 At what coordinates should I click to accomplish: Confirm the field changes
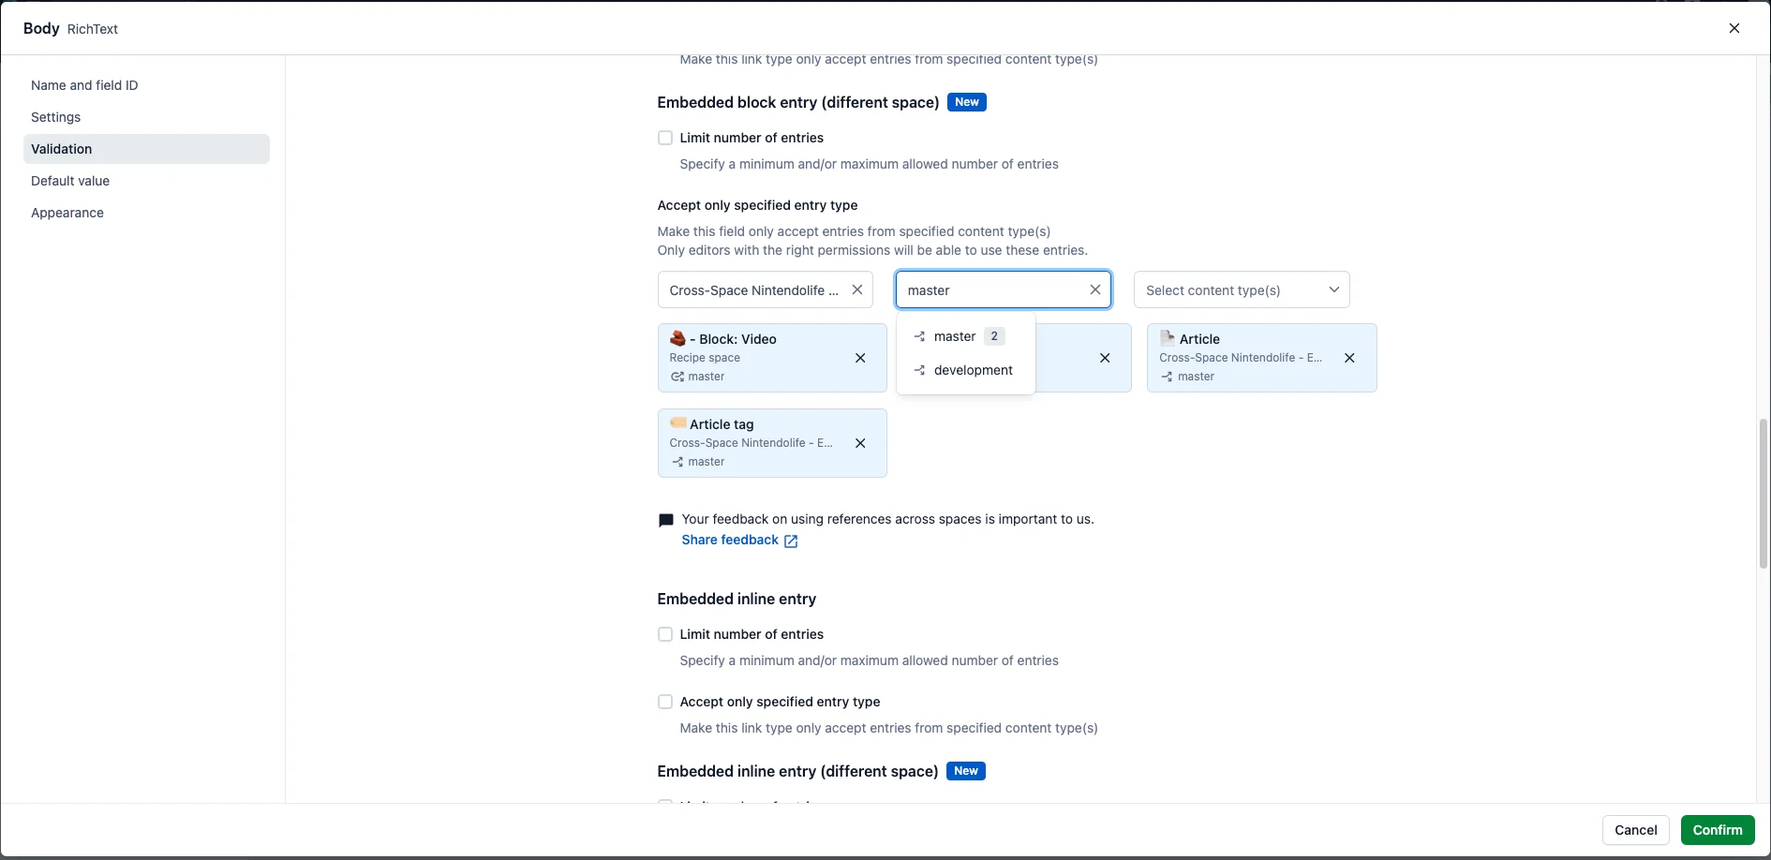[x=1718, y=830]
